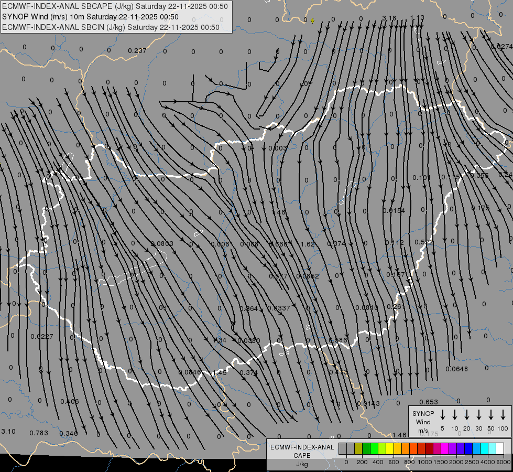The height and width of the screenshot is (472, 513).
Task: Select the bright cyan CAPE legend swatch
Action: 484,449
